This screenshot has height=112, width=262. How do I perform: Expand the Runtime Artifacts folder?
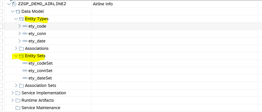pos(13,100)
